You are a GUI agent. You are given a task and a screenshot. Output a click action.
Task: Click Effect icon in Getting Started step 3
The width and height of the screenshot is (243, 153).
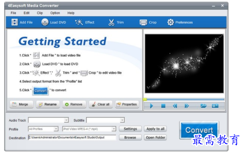pos(36,73)
